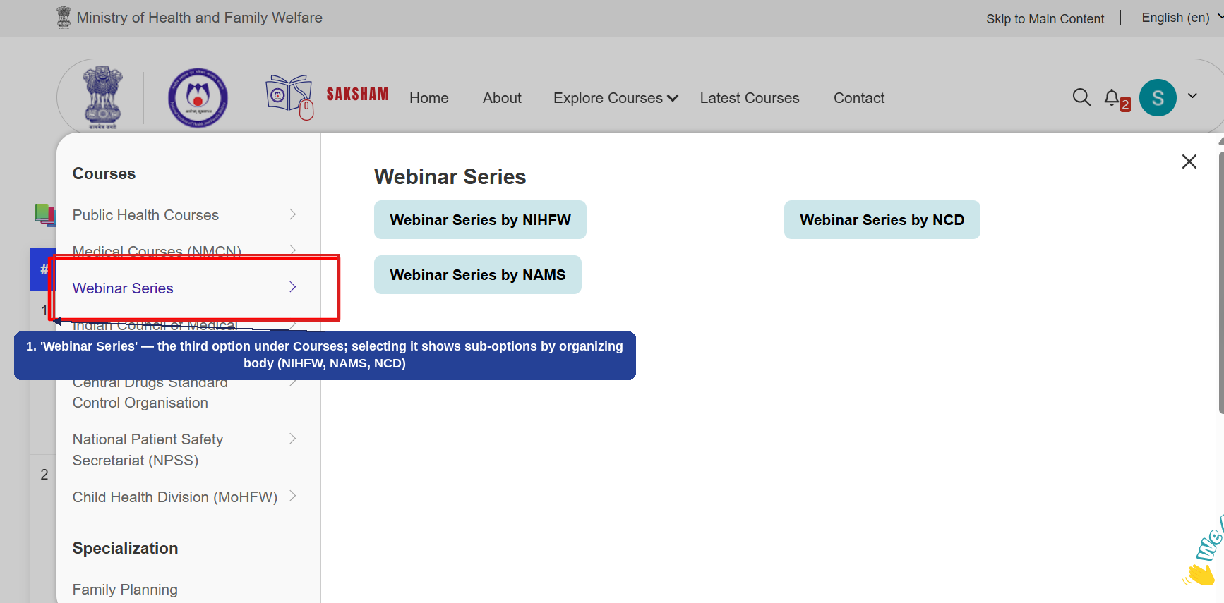Go to the Home menu item
Screen dimensions: 1224x603
pos(429,98)
